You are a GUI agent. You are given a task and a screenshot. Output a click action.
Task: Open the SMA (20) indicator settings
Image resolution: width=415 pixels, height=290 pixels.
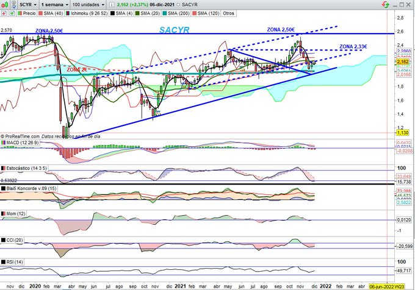point(148,13)
